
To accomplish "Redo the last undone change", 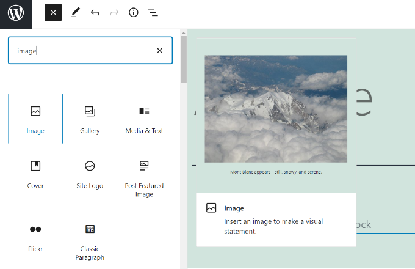I will coord(114,13).
